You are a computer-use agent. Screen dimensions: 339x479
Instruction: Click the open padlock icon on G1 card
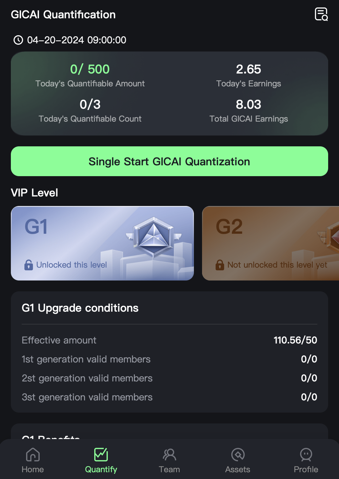coord(29,265)
